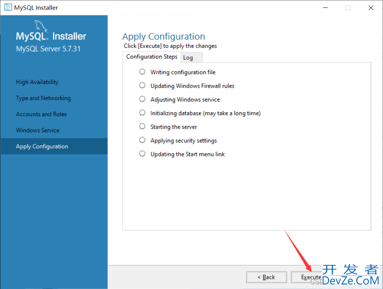The image size is (383, 289).
Task: Click the 'MySQL Installer' title bar text
Action: pyautogui.click(x=36, y=7)
